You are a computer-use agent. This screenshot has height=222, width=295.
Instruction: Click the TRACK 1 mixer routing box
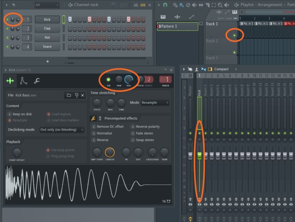[166, 80]
